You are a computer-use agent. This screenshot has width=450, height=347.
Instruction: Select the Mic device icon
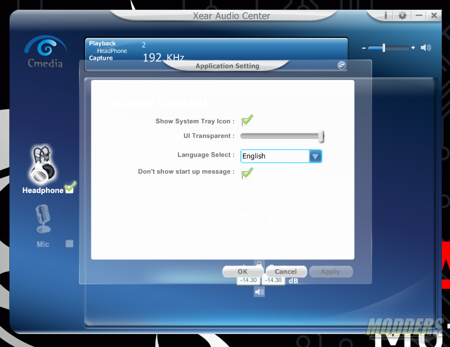click(43, 219)
